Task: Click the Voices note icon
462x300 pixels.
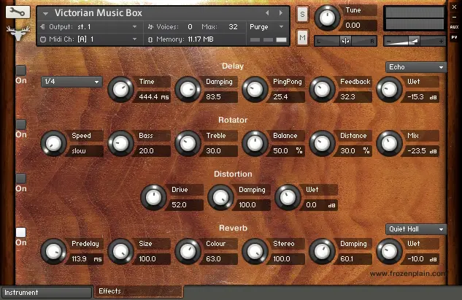Action: coord(150,27)
